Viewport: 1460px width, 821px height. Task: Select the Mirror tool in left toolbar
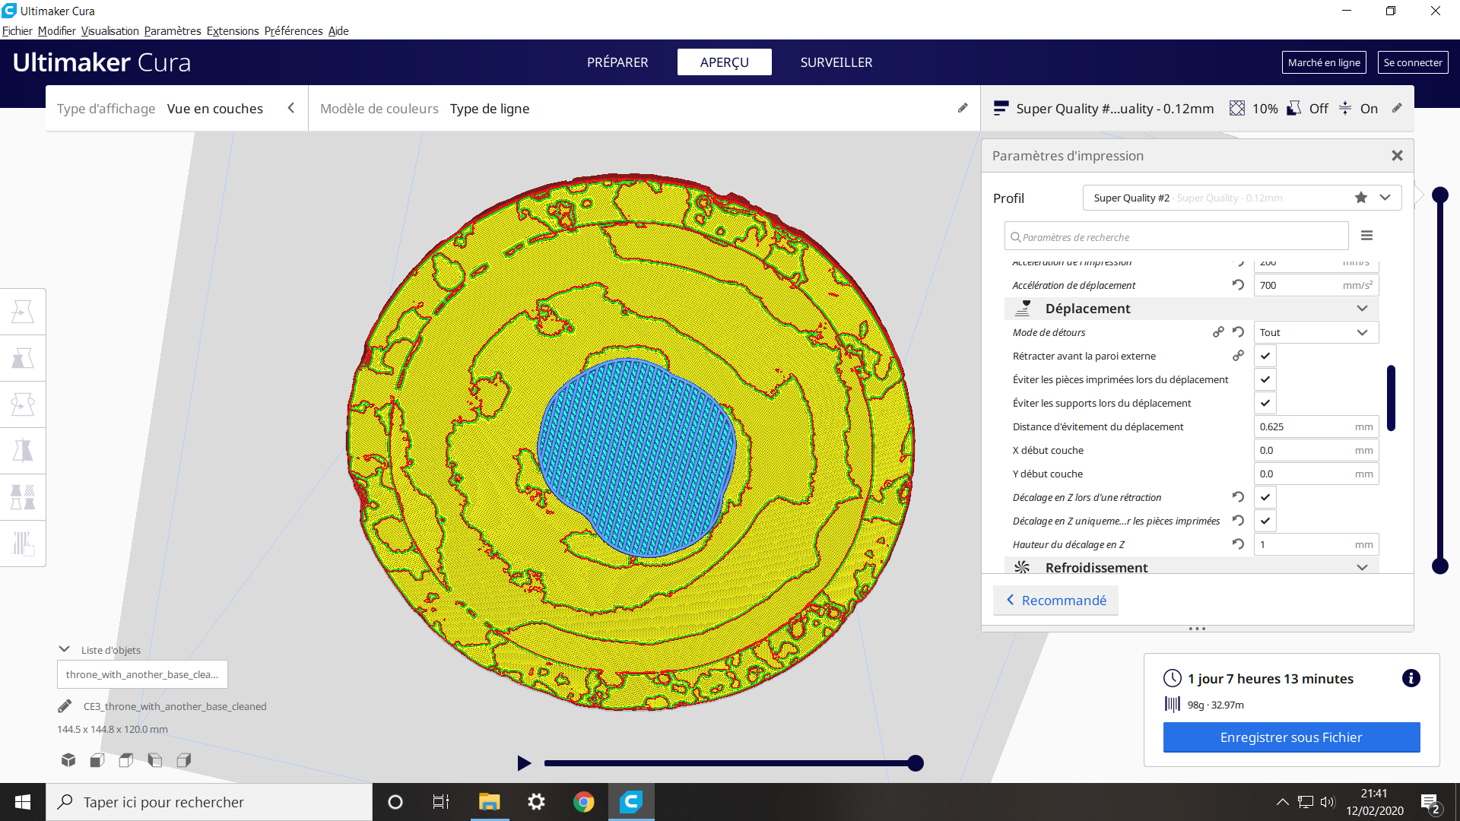23,451
